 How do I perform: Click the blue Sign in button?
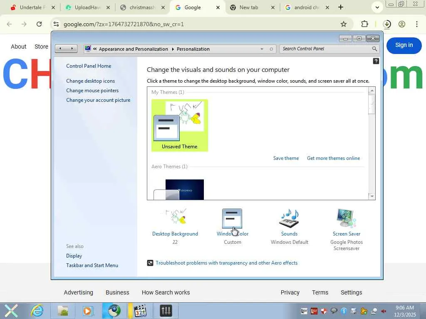(404, 45)
